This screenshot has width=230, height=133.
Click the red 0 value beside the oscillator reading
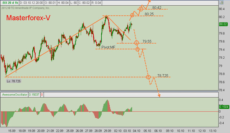42,95
